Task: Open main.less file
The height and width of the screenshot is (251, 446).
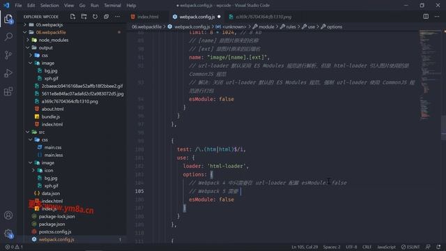Action: [x=54, y=155]
